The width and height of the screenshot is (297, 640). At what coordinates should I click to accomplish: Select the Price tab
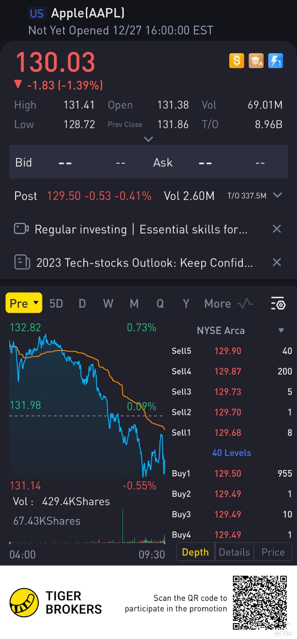(273, 552)
